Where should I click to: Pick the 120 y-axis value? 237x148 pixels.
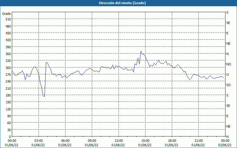[x=8, y=109]
